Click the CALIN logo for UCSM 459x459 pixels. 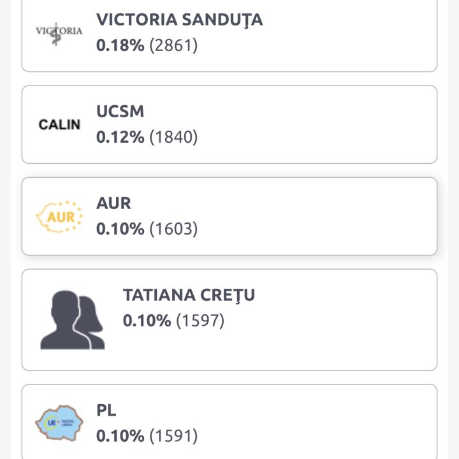[59, 124]
